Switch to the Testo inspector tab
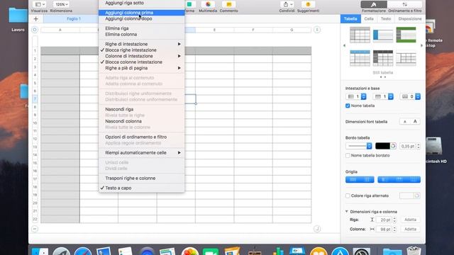Image resolution: width=454 pixels, height=255 pixels. [x=386, y=19]
